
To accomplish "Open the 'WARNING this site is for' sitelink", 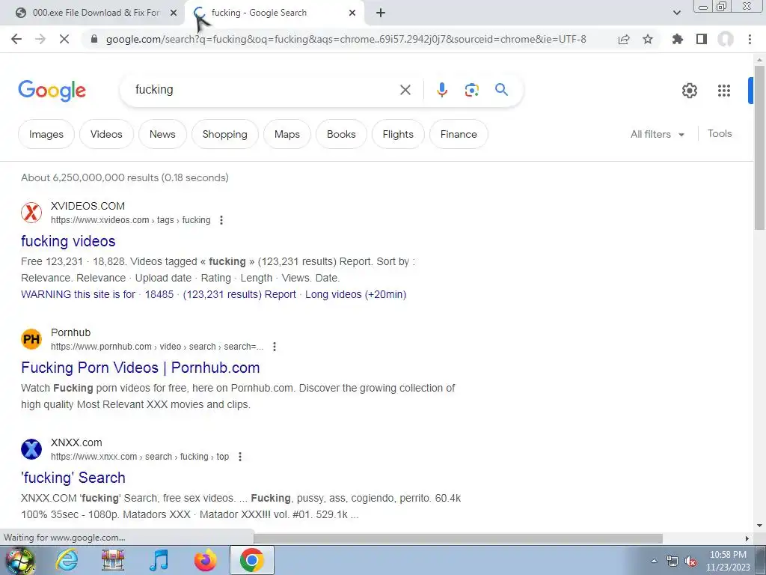I will point(78,294).
